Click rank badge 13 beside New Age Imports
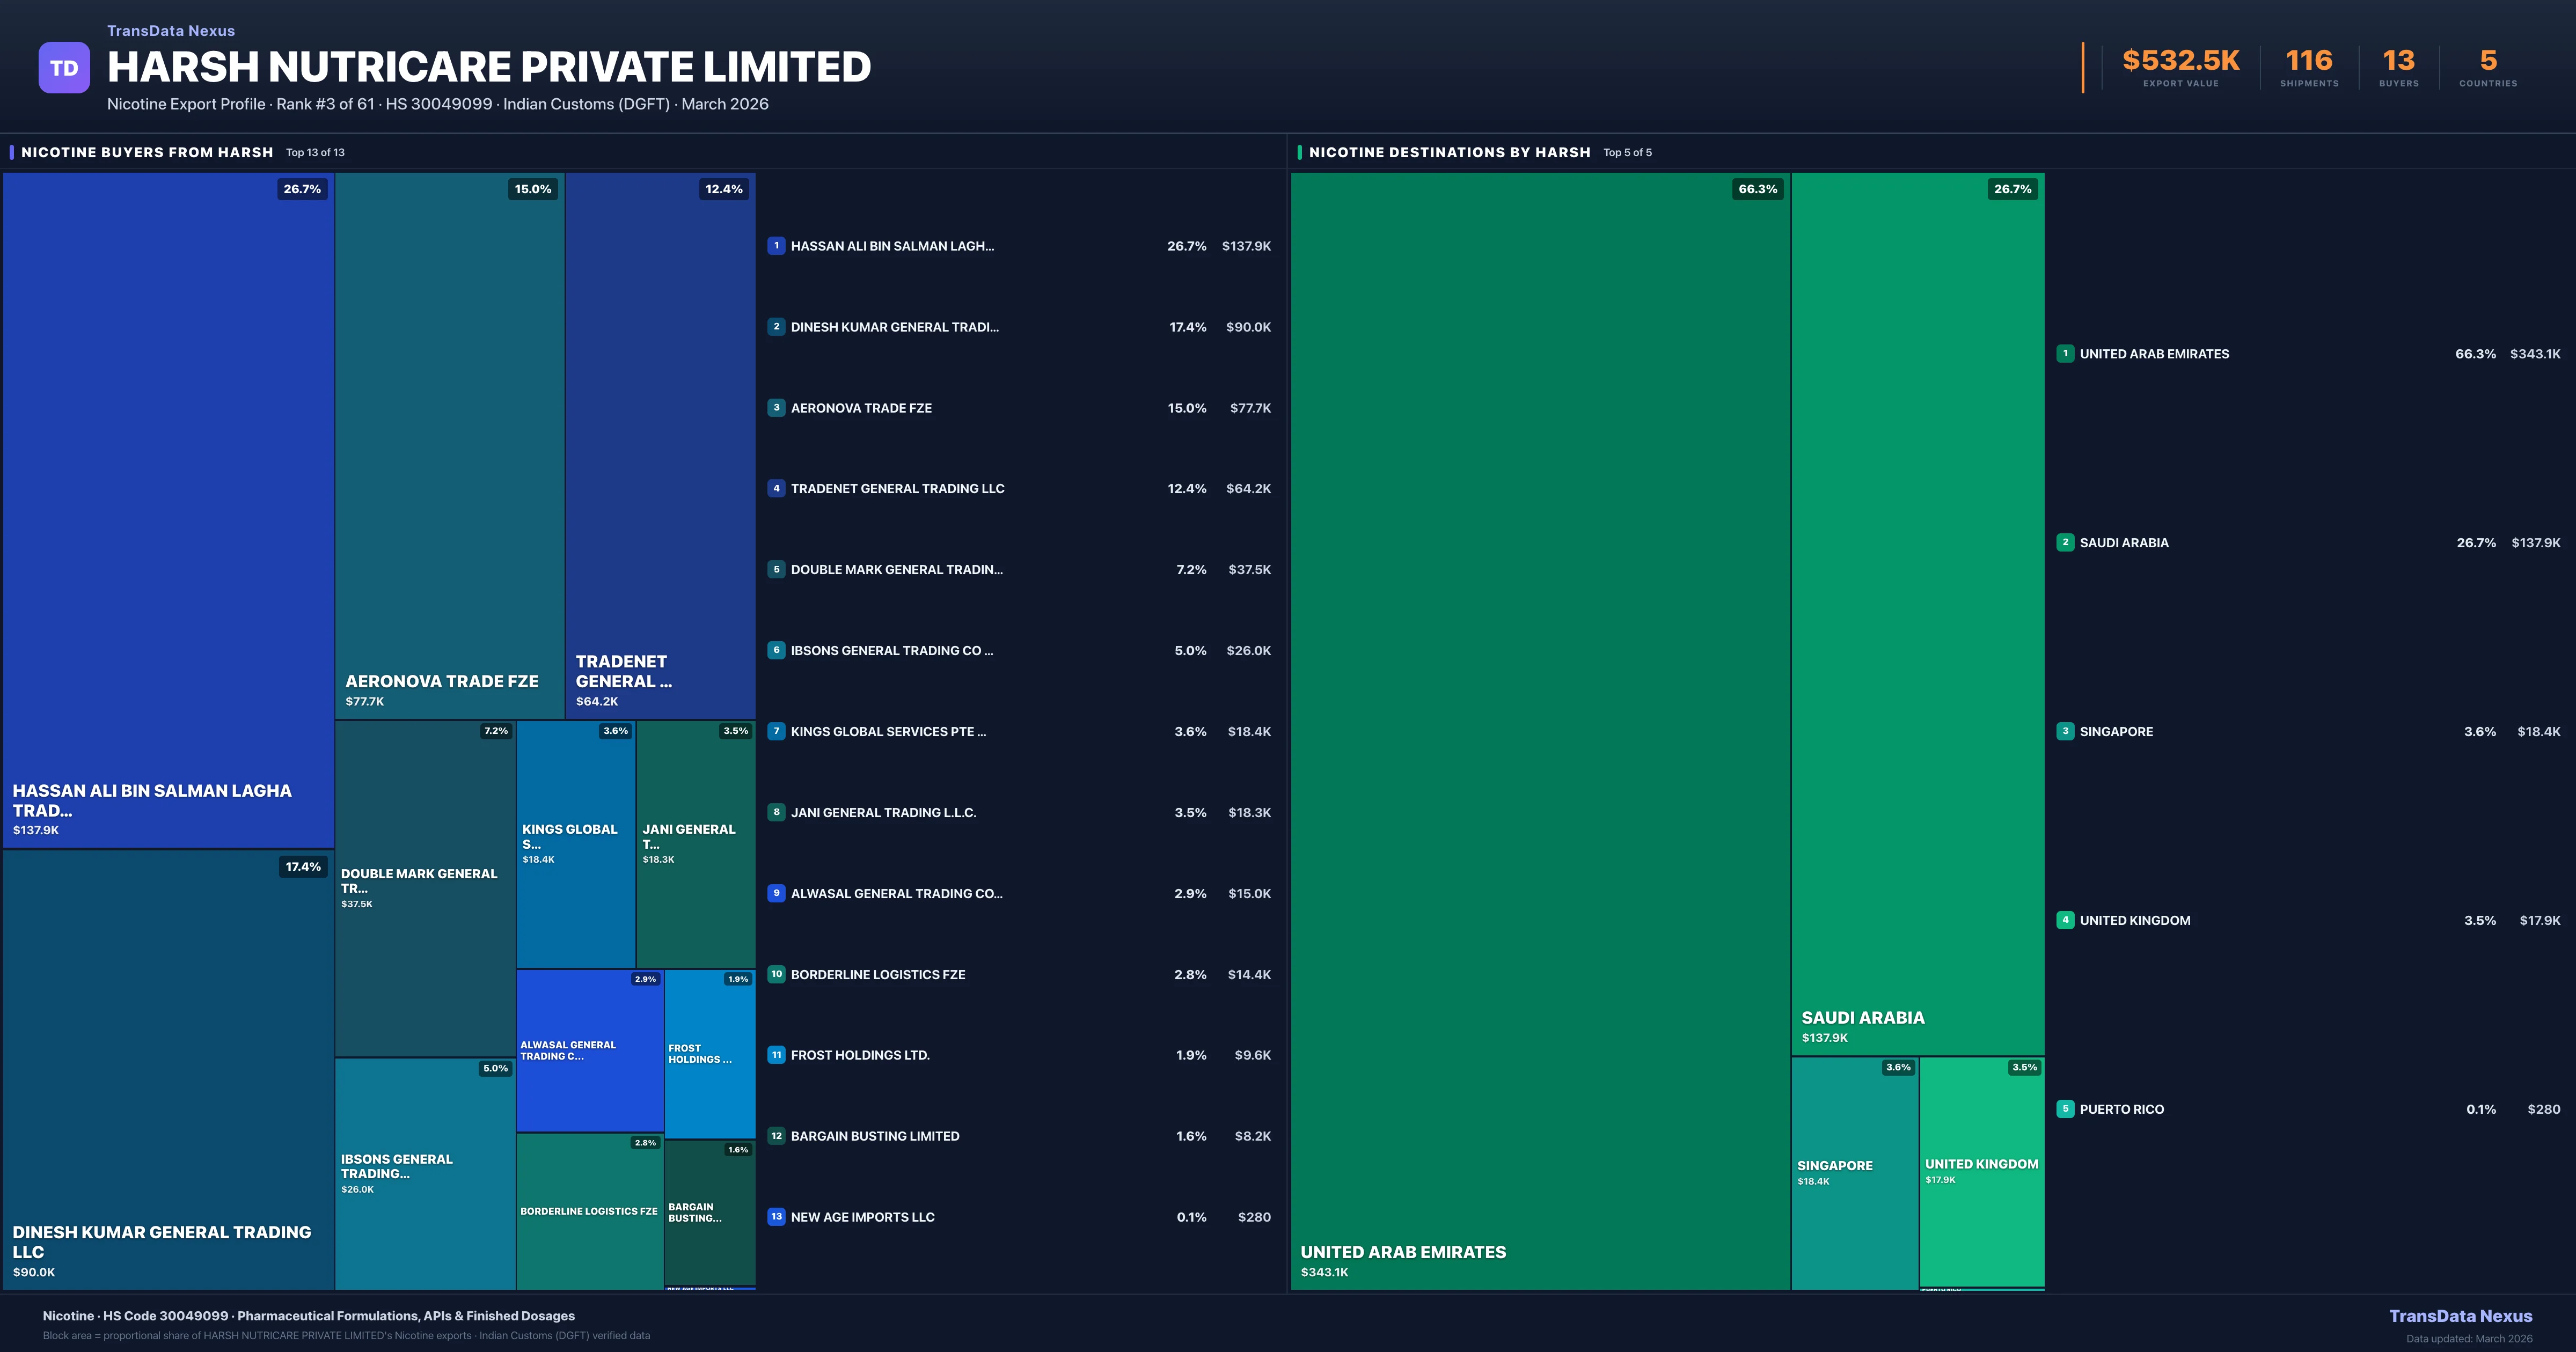The image size is (2576, 1352). (x=776, y=1217)
